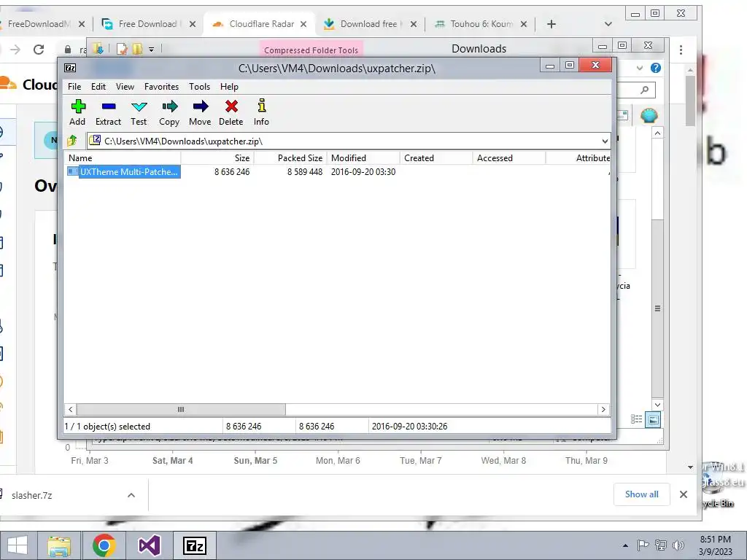Go up one folder level in 7-Zip
747x560 pixels.
(x=72, y=141)
